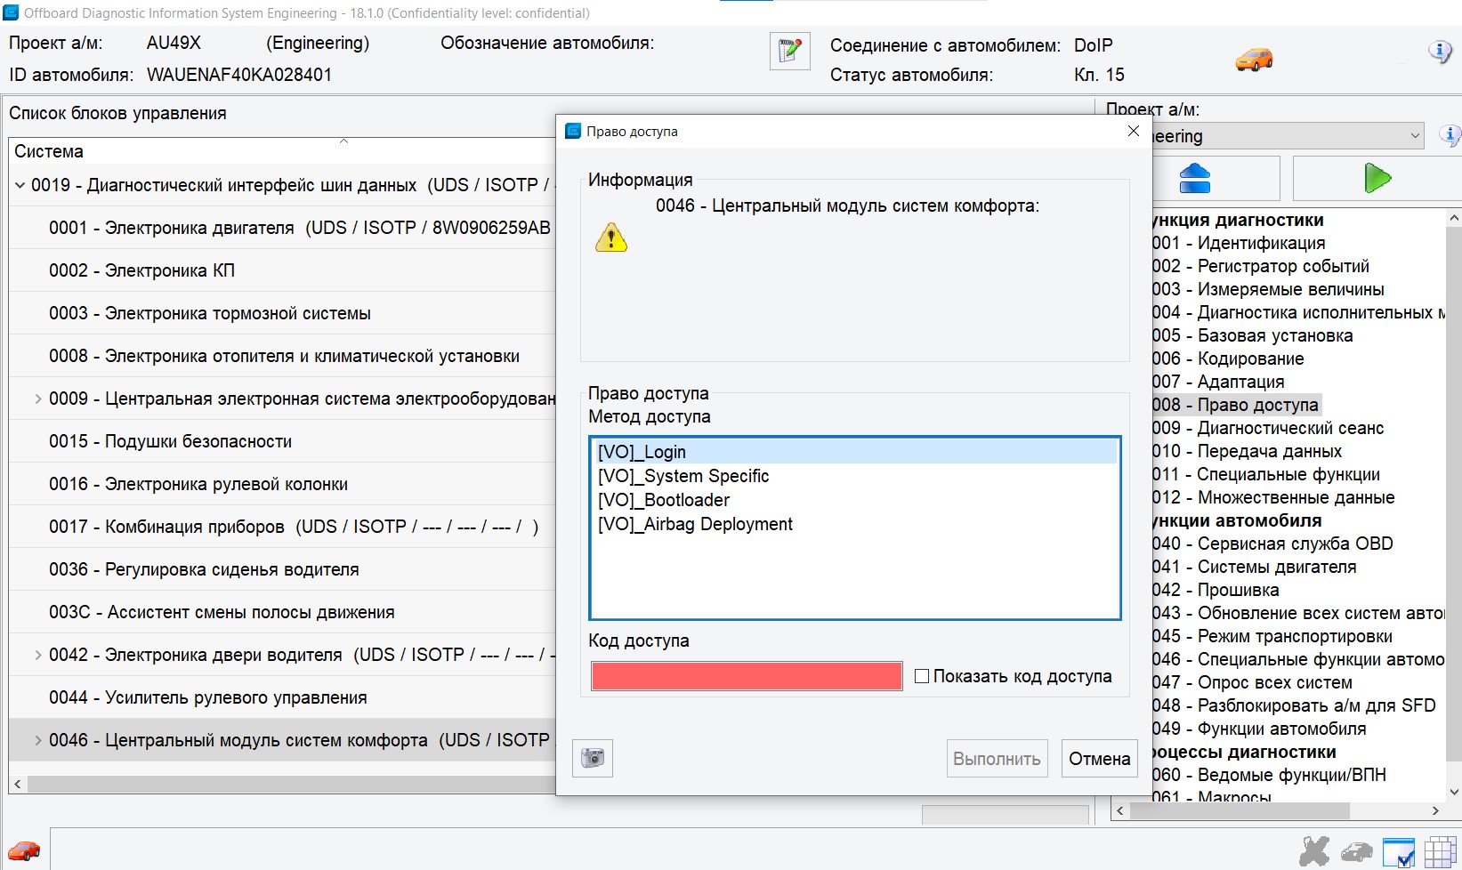This screenshot has width=1462, height=870.
Task: Click the window-with-checkmark icon in the status bar
Action: pos(1398,851)
